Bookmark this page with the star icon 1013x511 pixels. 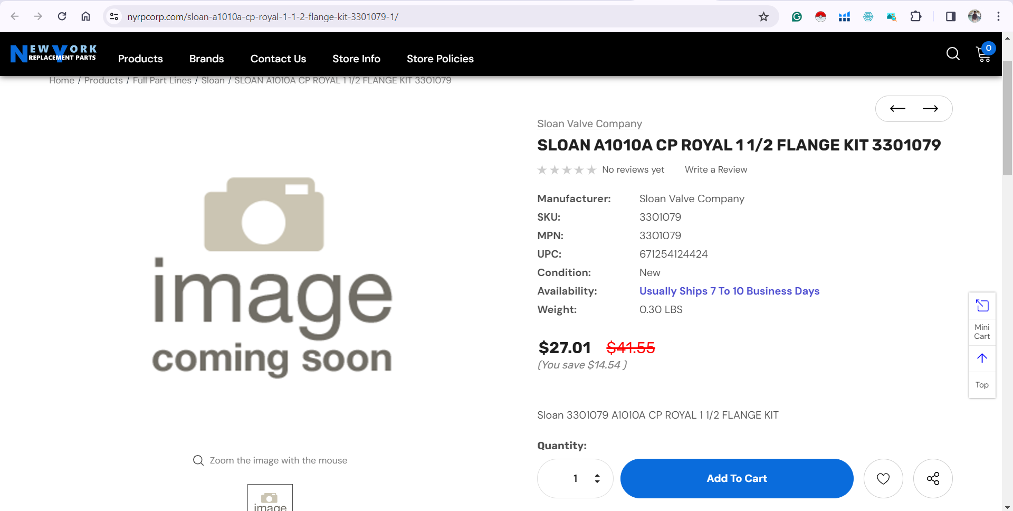point(763,16)
